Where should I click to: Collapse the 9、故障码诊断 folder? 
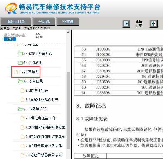click(x=32, y=109)
